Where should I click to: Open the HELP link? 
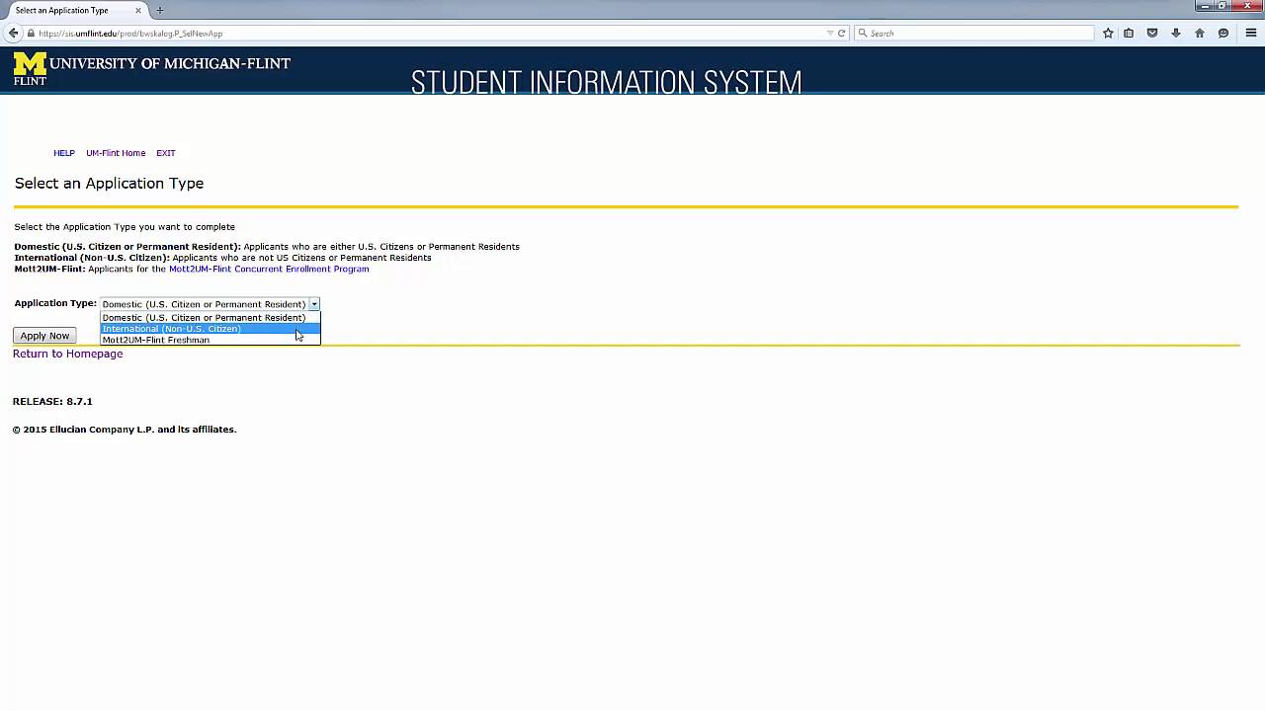pyautogui.click(x=64, y=153)
